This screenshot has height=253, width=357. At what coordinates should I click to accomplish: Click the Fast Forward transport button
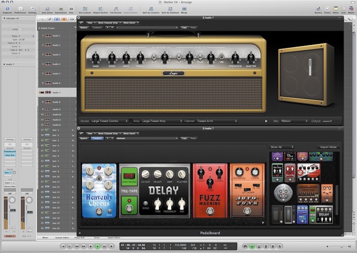(84, 246)
